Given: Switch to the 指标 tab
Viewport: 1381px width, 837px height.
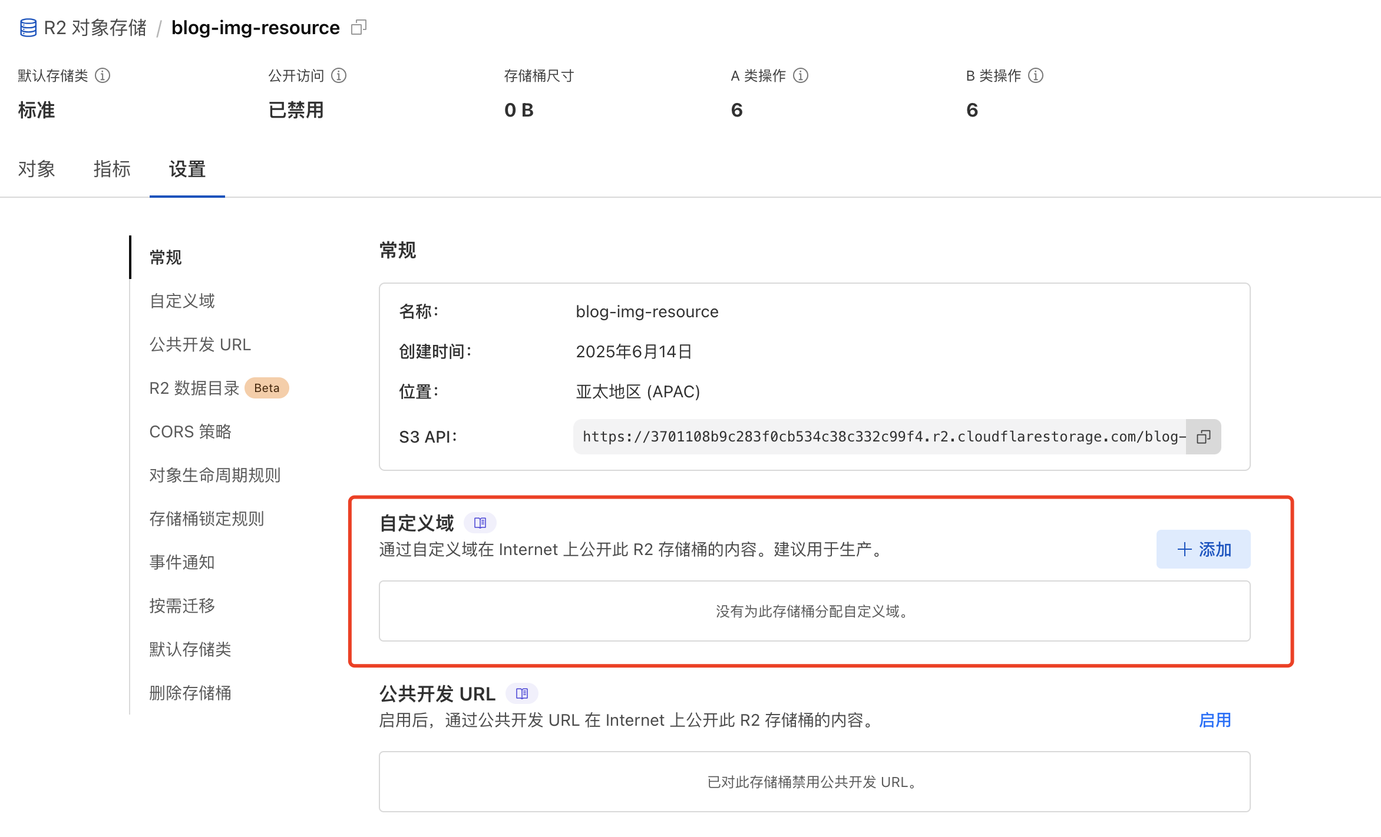Looking at the screenshot, I should [112, 169].
